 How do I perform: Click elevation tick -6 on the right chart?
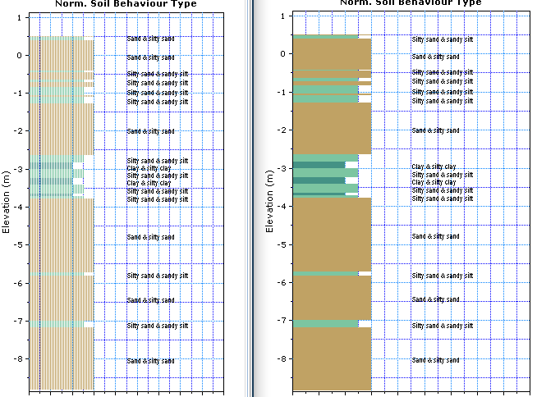[x=282, y=283]
